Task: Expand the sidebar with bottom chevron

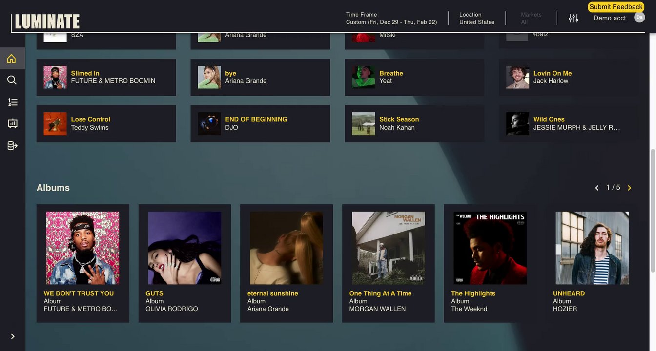Action: [x=13, y=336]
